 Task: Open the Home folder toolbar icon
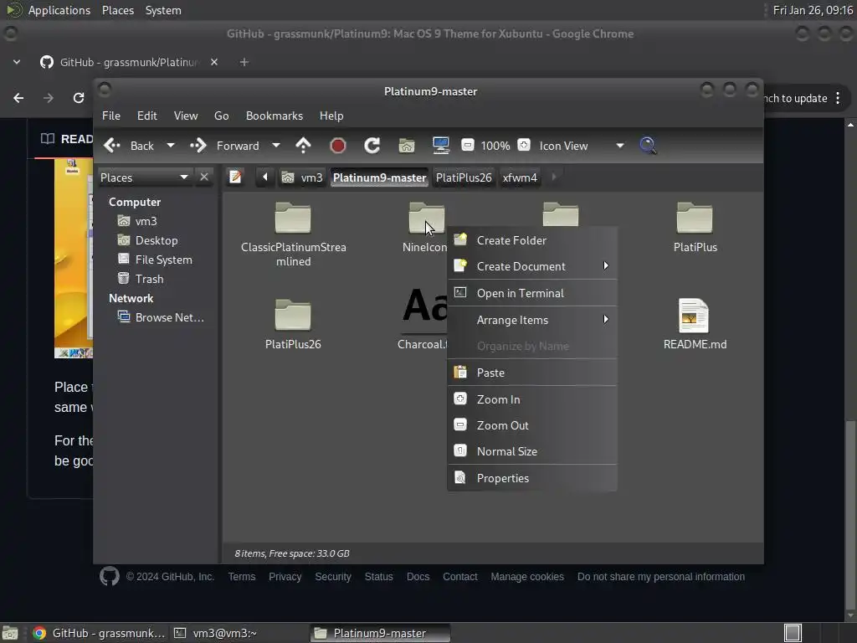coord(406,146)
